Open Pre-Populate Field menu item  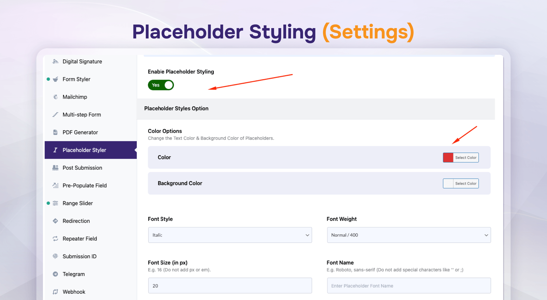point(91,185)
